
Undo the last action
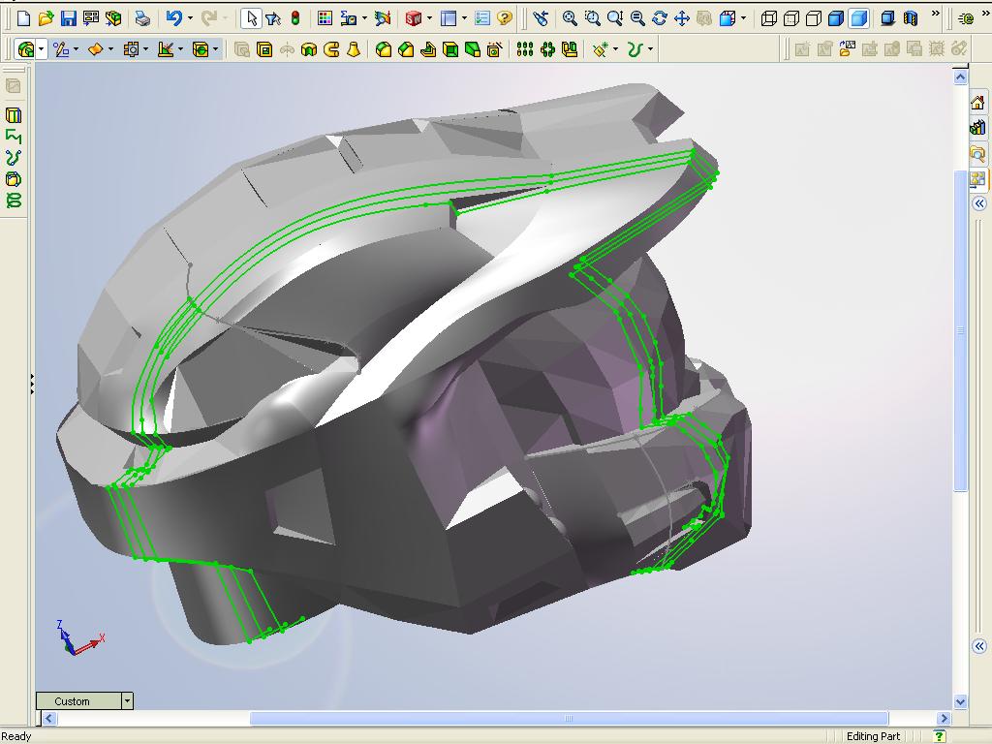(x=173, y=18)
